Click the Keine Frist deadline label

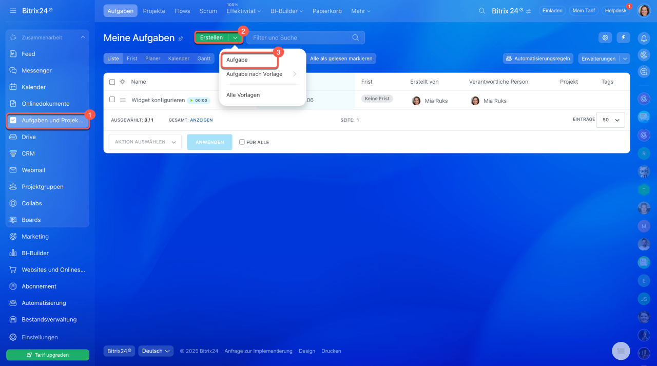pos(377,99)
